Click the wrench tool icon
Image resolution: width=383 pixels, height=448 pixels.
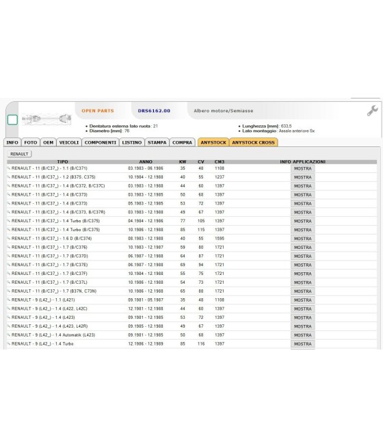373,111
